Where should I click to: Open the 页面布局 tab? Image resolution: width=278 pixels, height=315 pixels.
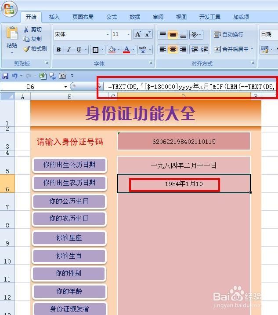coord(83,17)
